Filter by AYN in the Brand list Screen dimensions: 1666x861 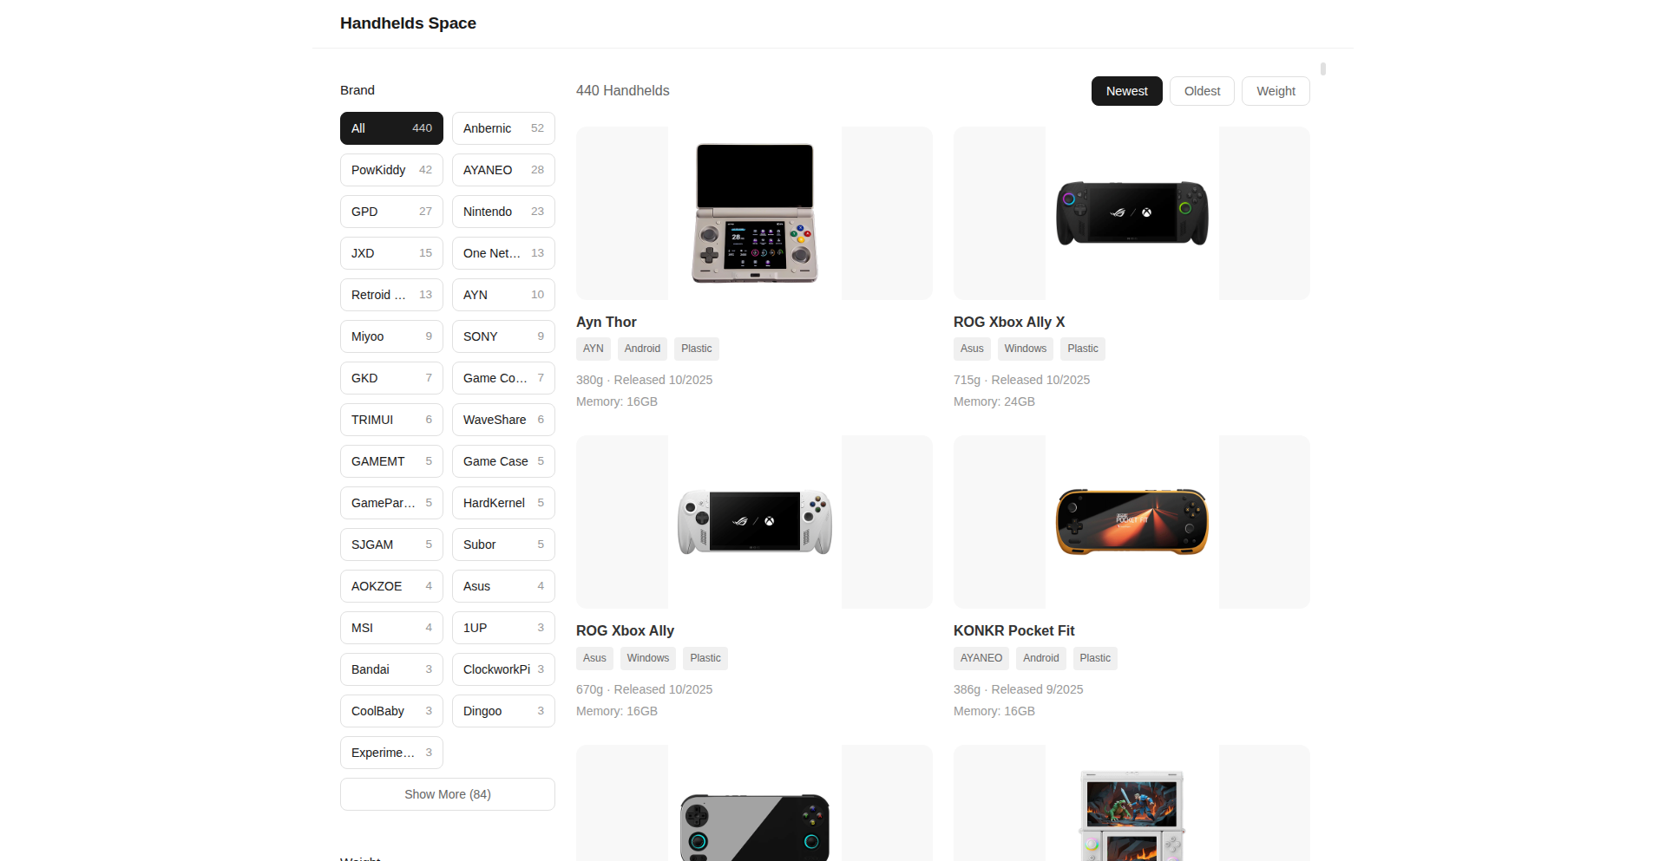[x=503, y=295]
